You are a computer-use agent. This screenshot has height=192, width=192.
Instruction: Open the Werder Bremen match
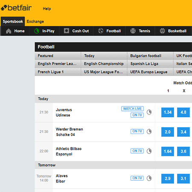pyautogui.click(x=70, y=132)
